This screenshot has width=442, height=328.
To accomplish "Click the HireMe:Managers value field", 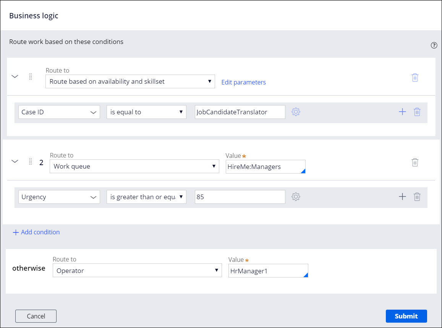I will point(265,167).
